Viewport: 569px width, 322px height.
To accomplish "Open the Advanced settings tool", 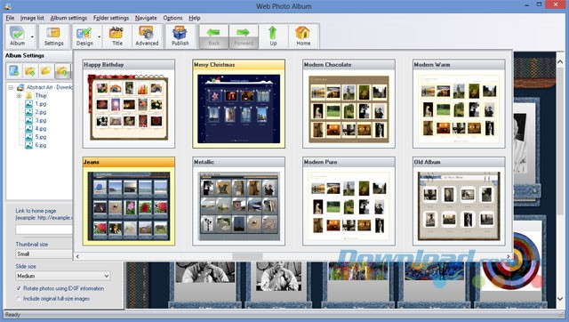I will tap(147, 36).
